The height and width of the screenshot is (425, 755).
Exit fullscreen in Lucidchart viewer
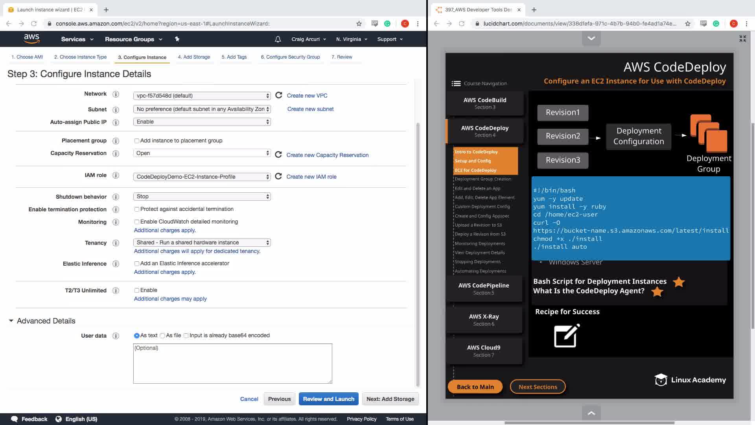(742, 39)
